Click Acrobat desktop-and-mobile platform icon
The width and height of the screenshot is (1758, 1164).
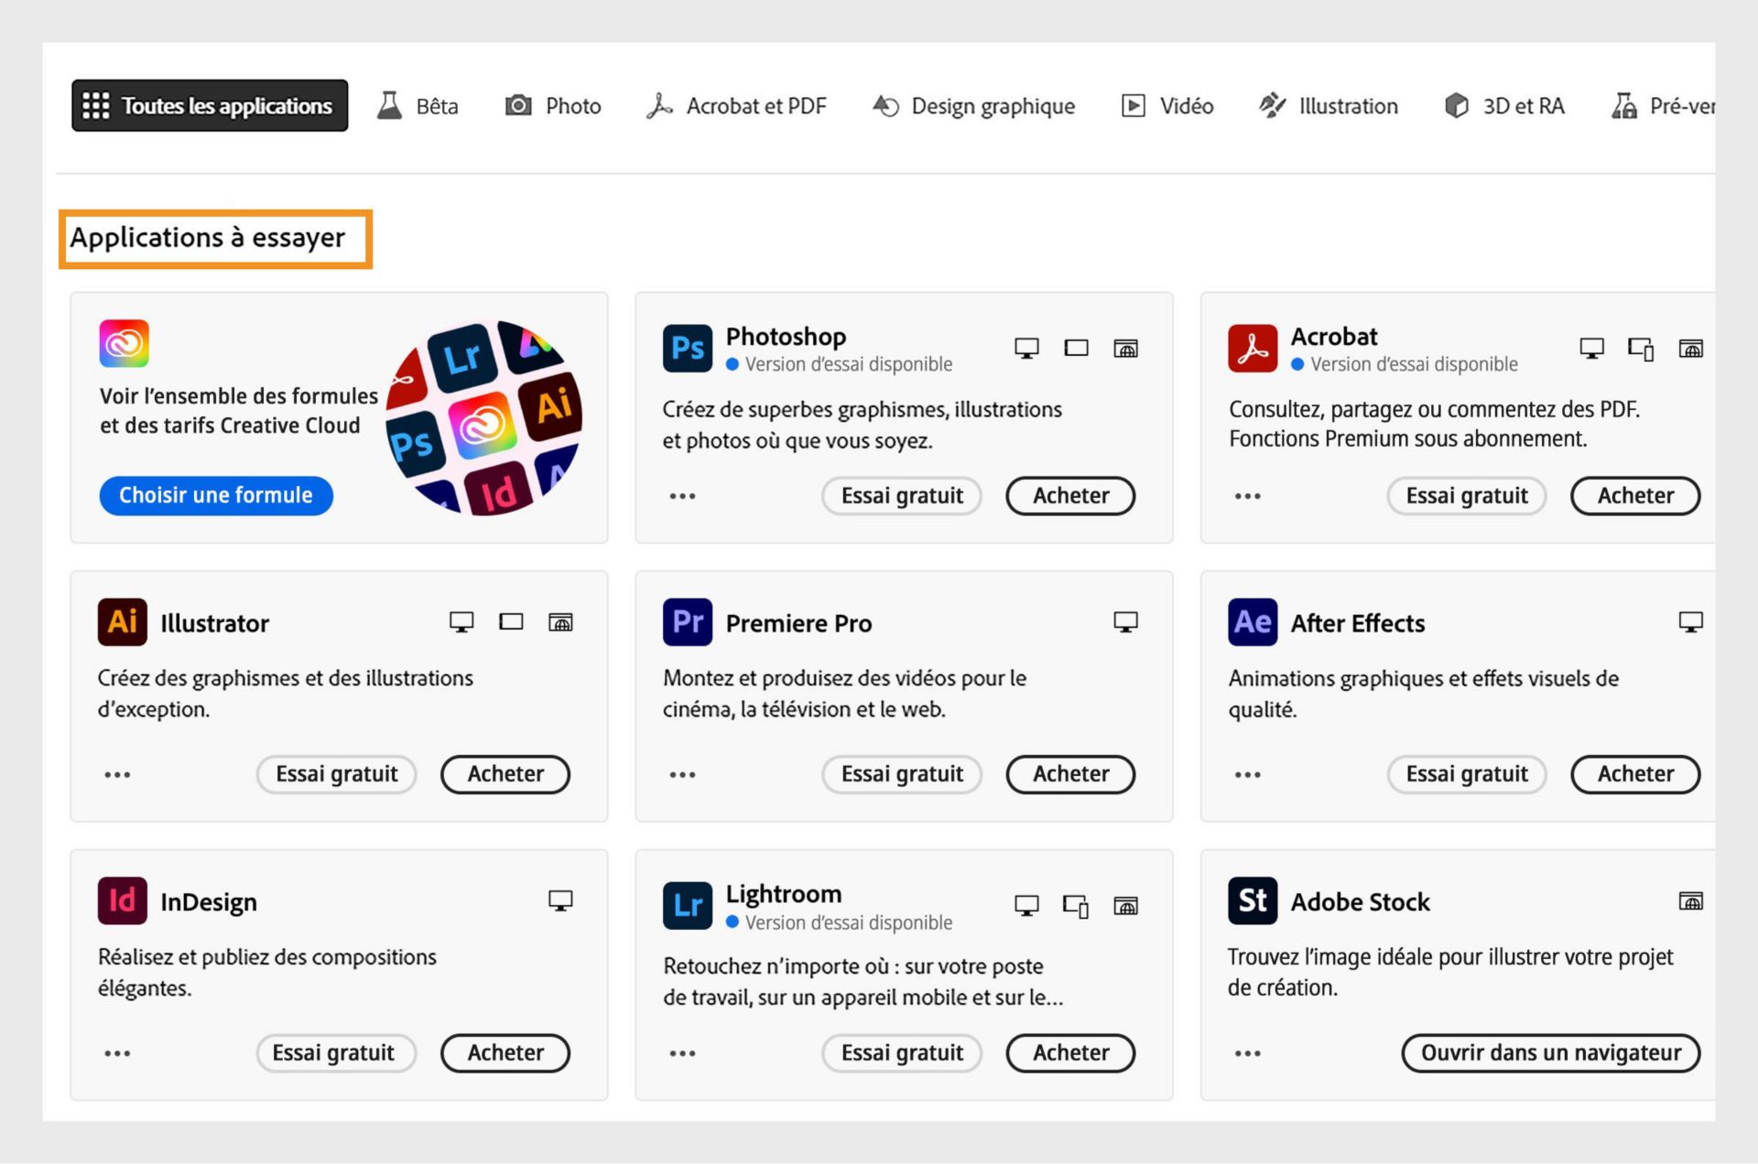point(1641,349)
